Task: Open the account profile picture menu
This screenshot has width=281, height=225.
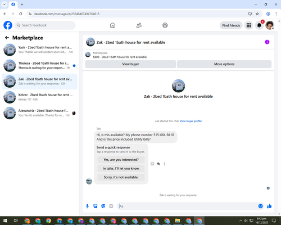Action: click(270, 25)
